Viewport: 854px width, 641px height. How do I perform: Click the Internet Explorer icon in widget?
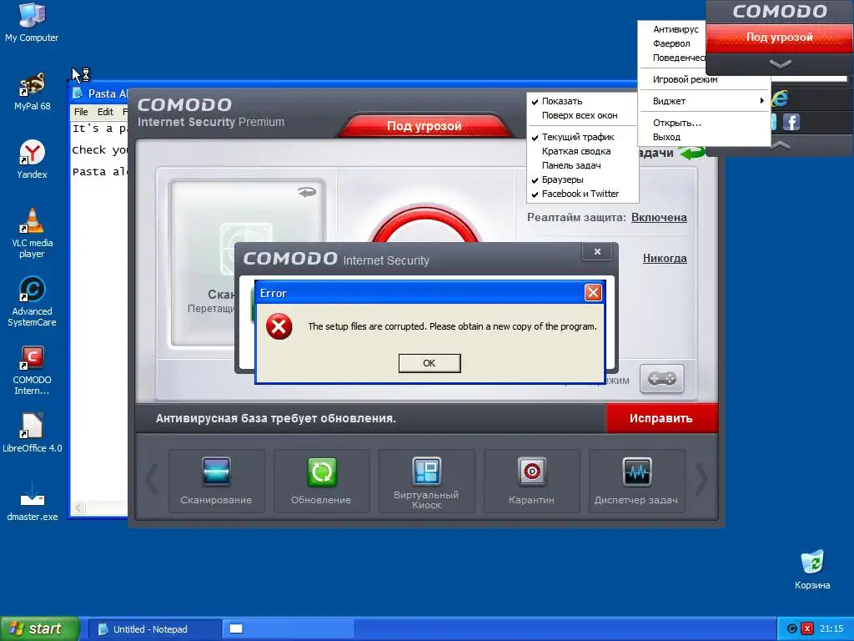780,98
